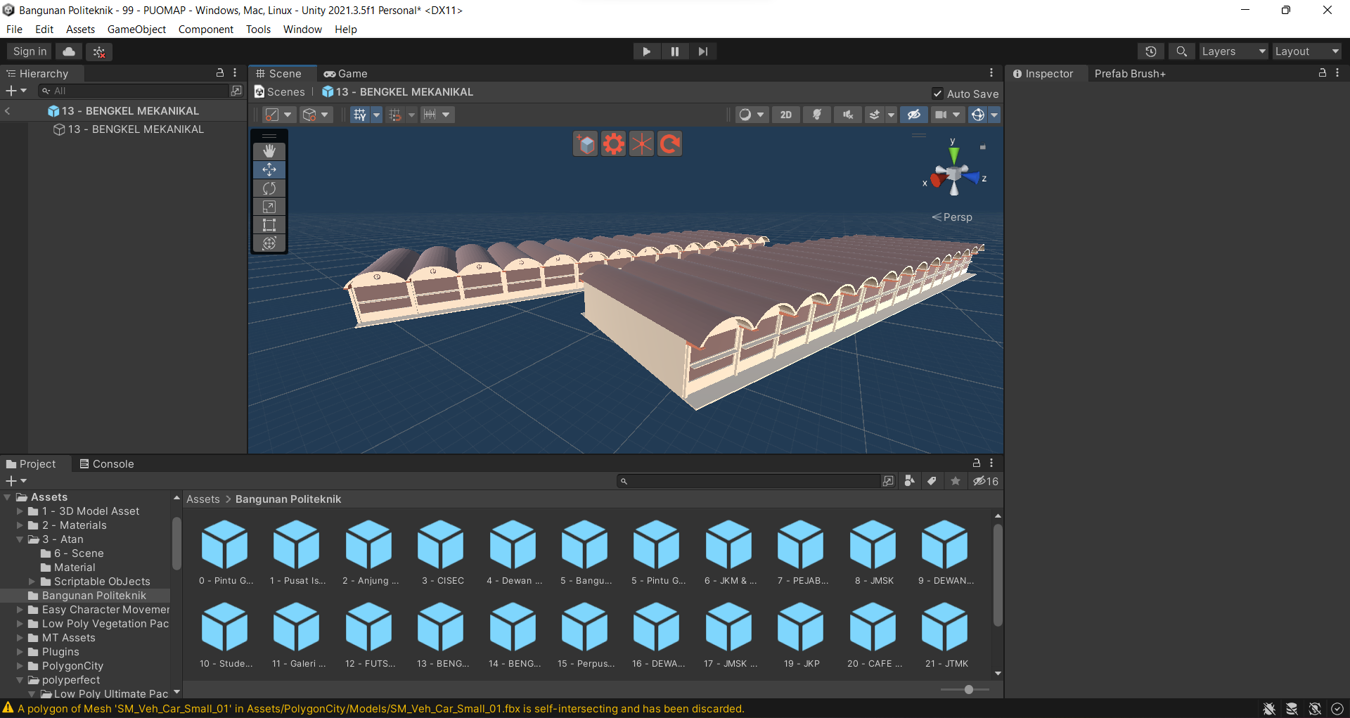This screenshot has width=1350, height=718.
Task: Switch to the Console tab
Action: point(106,464)
